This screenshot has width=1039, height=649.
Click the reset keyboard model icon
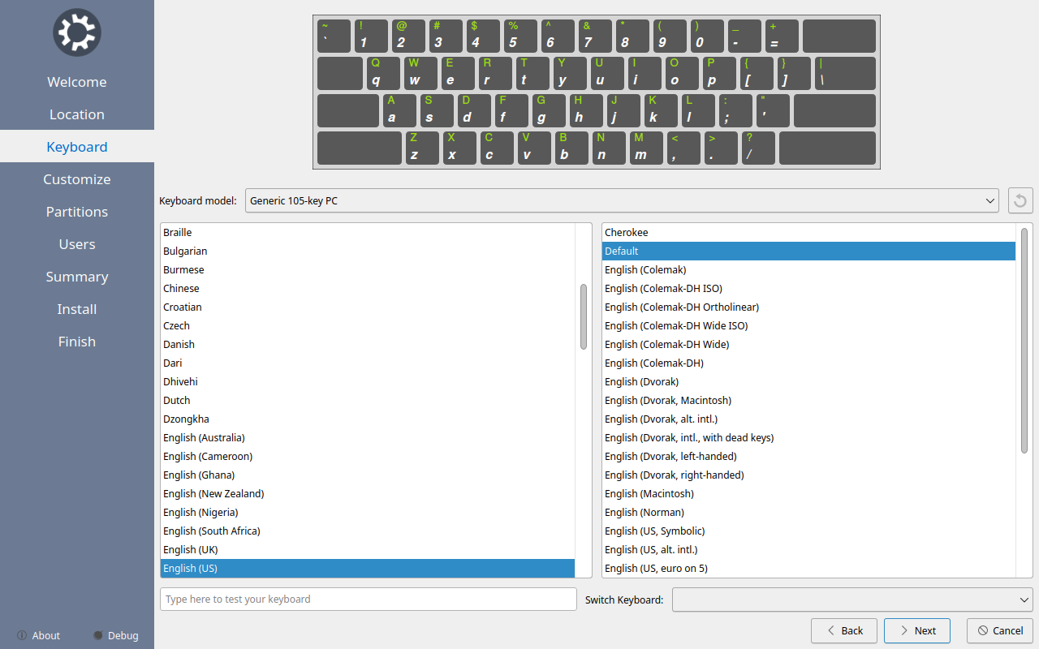[x=1020, y=200]
